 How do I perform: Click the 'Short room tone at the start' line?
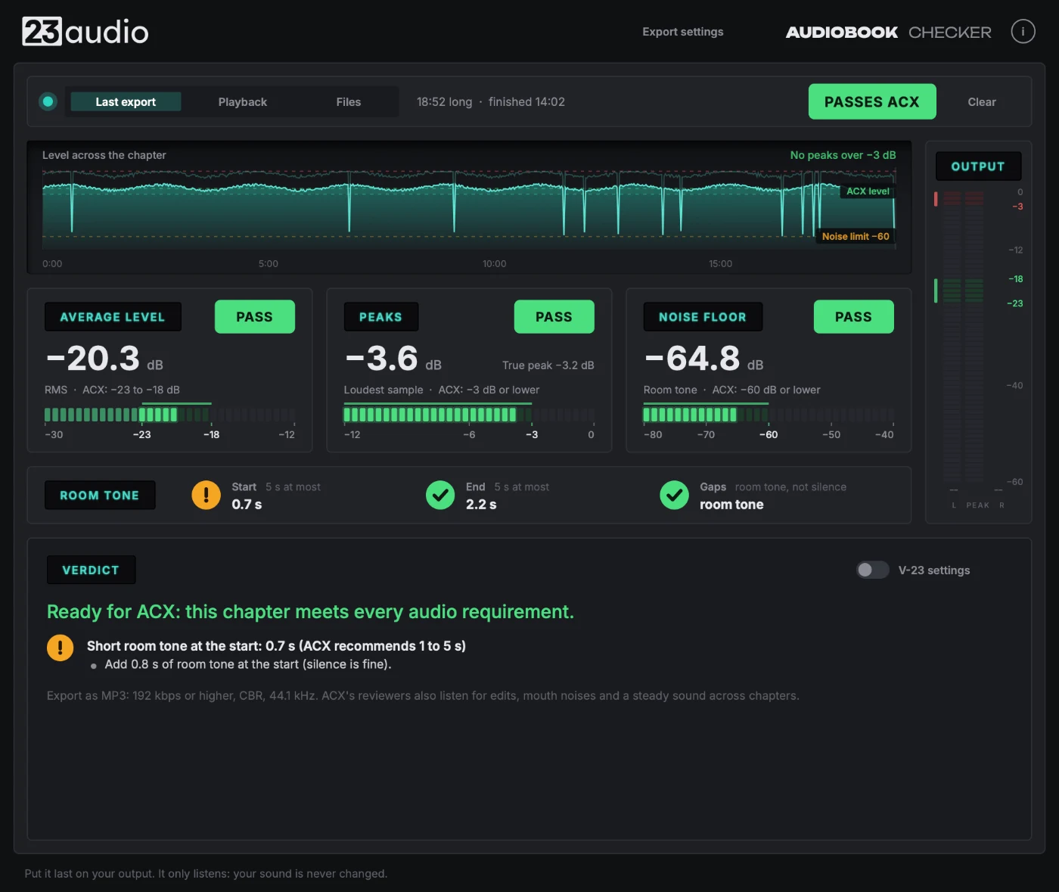click(276, 646)
